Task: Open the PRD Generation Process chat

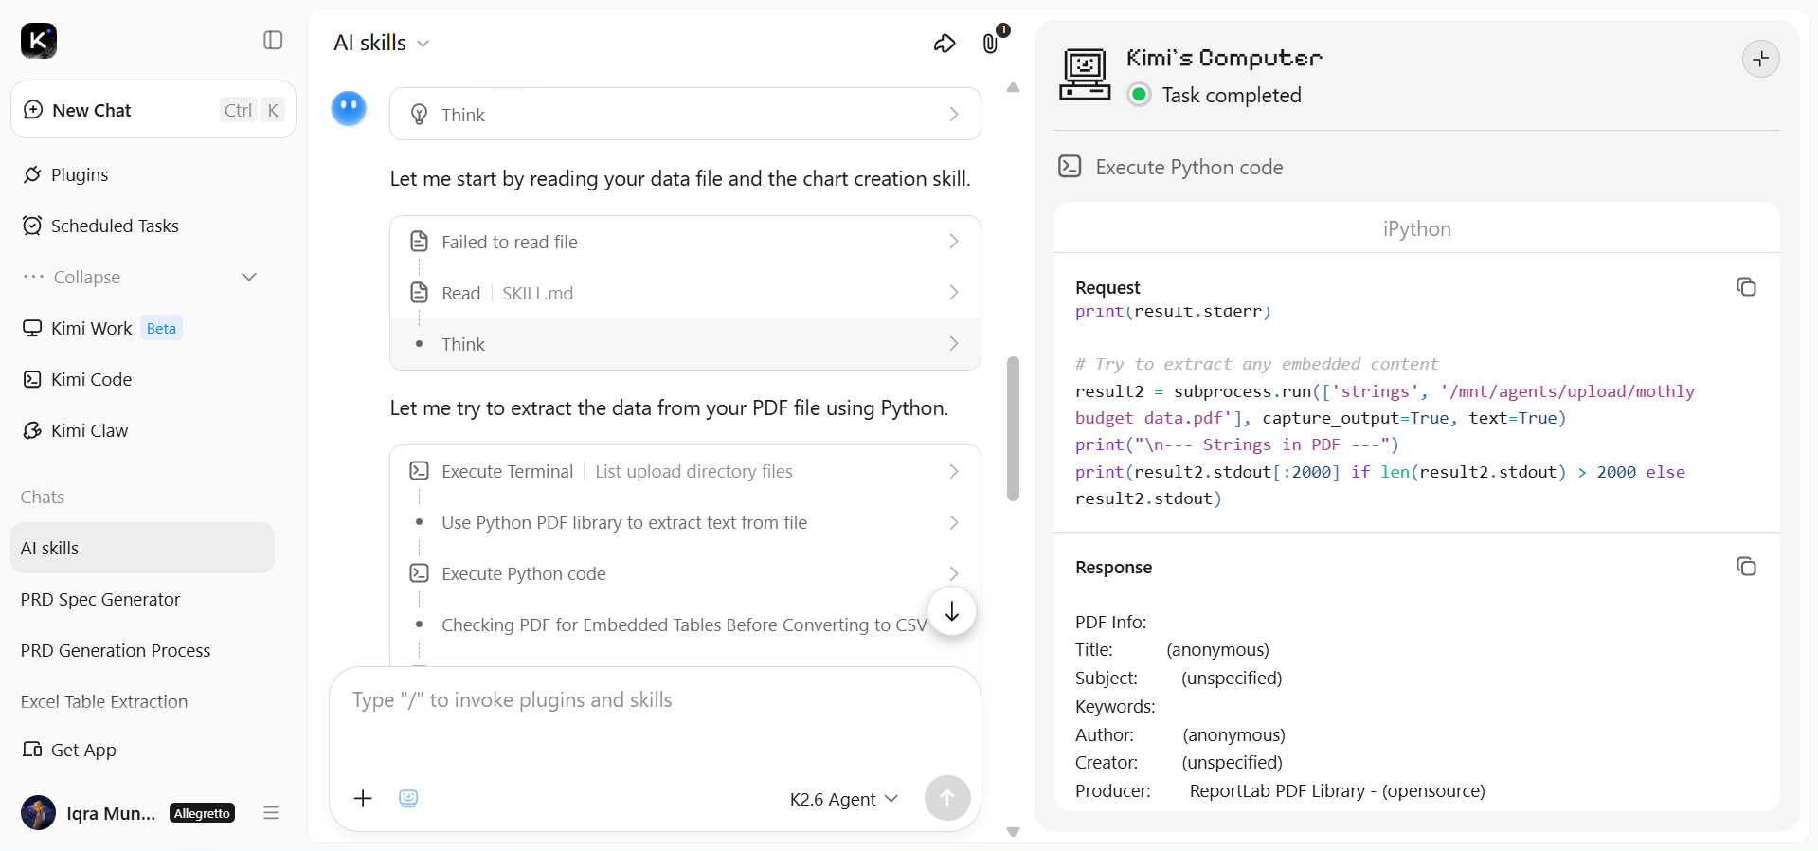Action: tap(143, 650)
